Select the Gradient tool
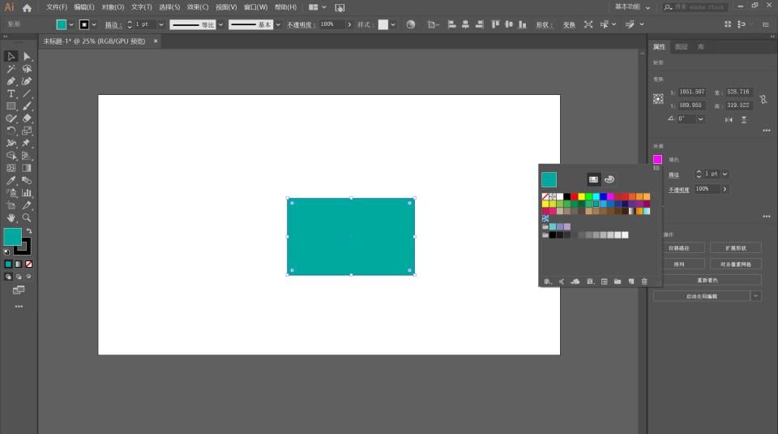 (x=27, y=168)
